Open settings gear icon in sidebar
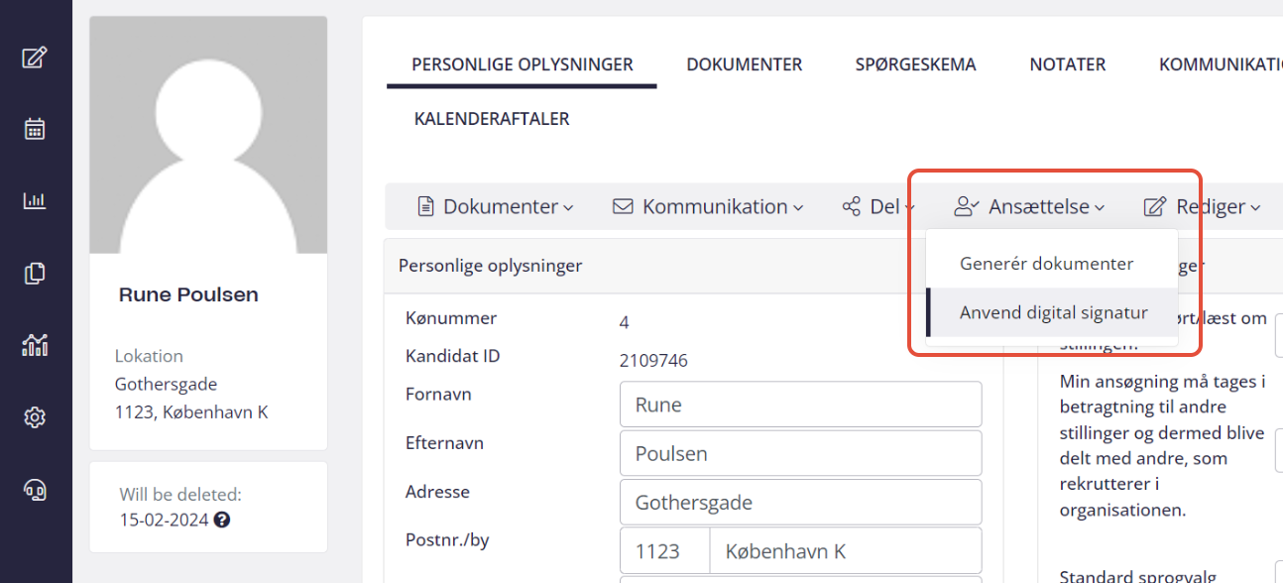Viewport: 1283px width, 583px height. coord(35,417)
